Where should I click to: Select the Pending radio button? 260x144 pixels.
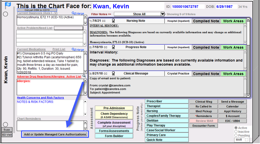237,136
